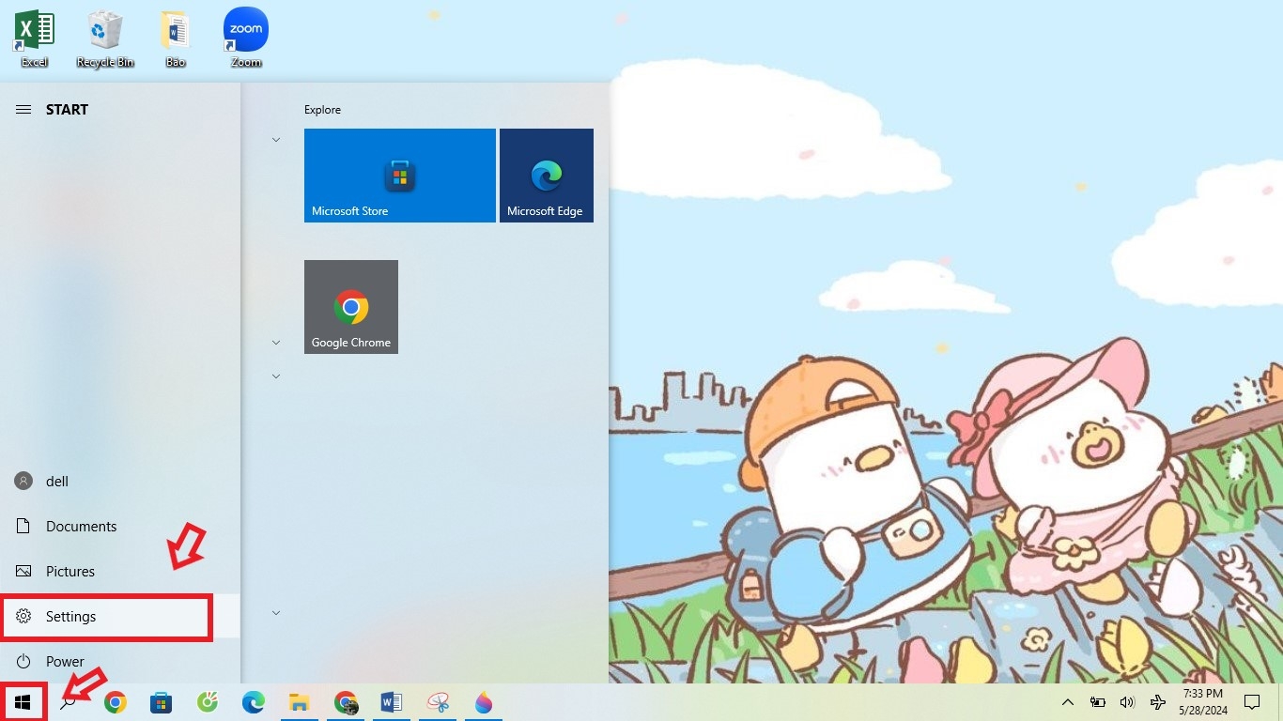The height and width of the screenshot is (721, 1283).
Task: Open the Microsoft Store tile in Start menu
Action: click(399, 176)
